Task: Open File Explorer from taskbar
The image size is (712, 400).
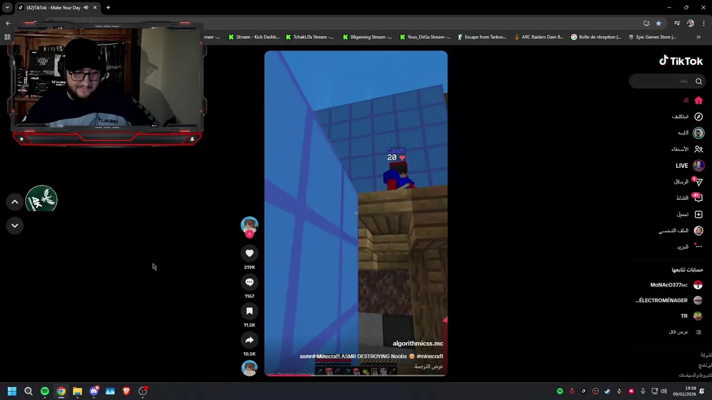Action: (x=77, y=391)
